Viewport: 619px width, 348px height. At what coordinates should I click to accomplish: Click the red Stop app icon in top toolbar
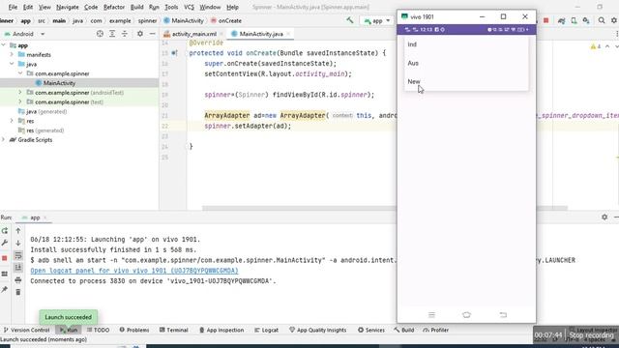tap(546, 20)
